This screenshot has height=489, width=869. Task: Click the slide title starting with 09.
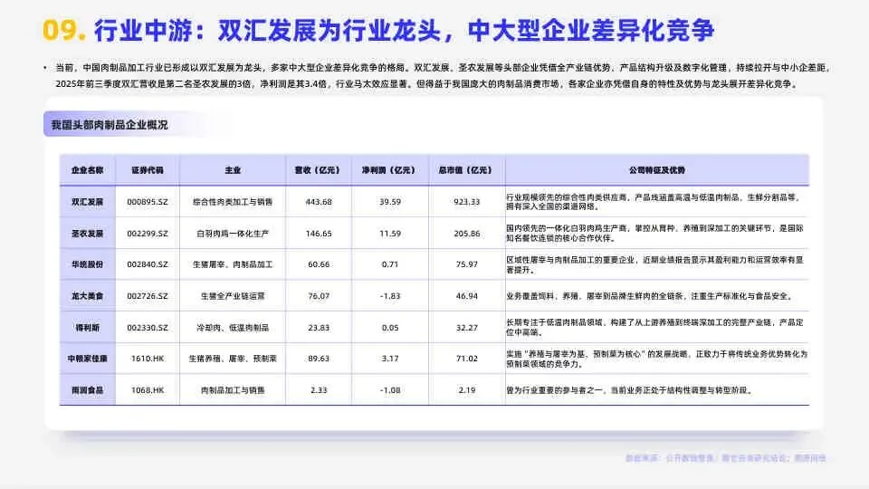tap(378, 31)
